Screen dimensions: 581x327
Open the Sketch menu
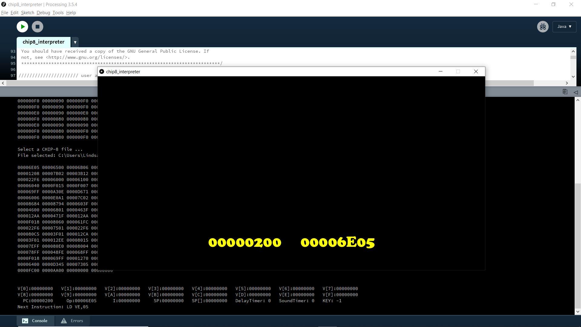point(27,13)
